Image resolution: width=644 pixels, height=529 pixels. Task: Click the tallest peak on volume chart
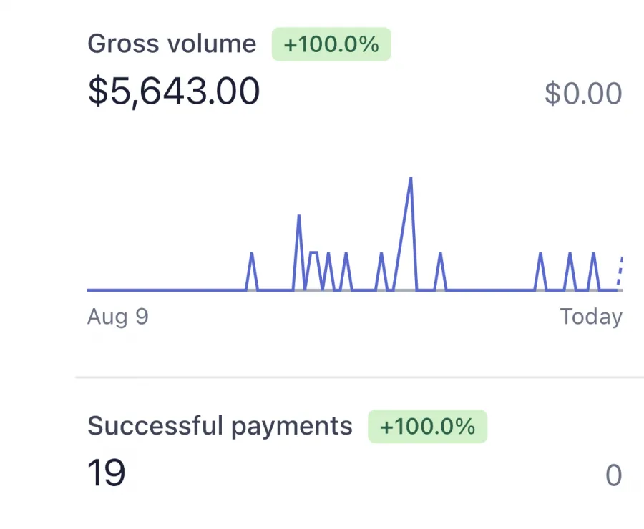(410, 178)
